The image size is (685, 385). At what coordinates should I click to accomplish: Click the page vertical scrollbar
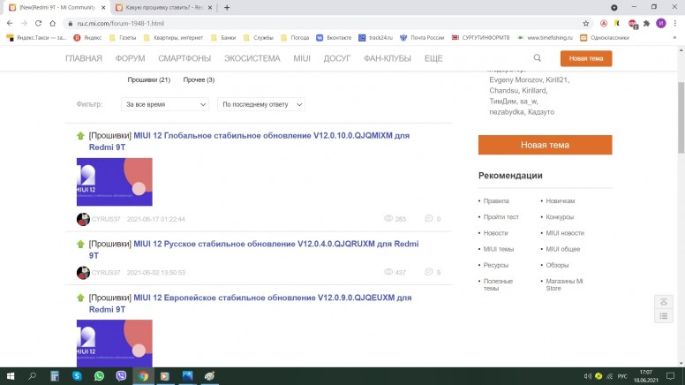pyautogui.click(x=681, y=118)
